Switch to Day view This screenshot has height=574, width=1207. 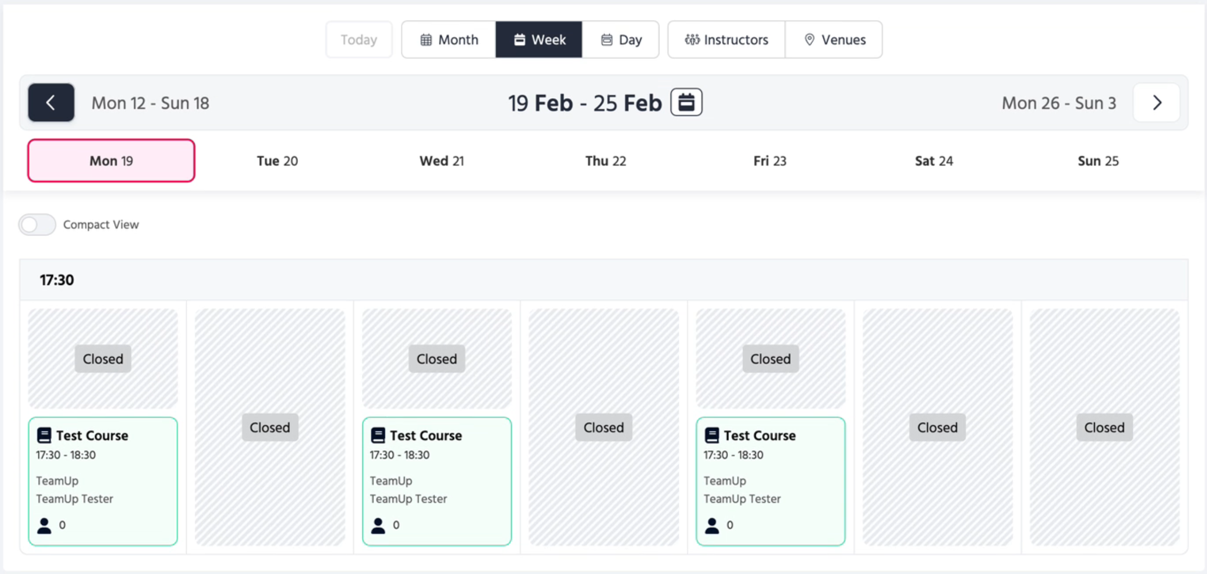tap(621, 40)
